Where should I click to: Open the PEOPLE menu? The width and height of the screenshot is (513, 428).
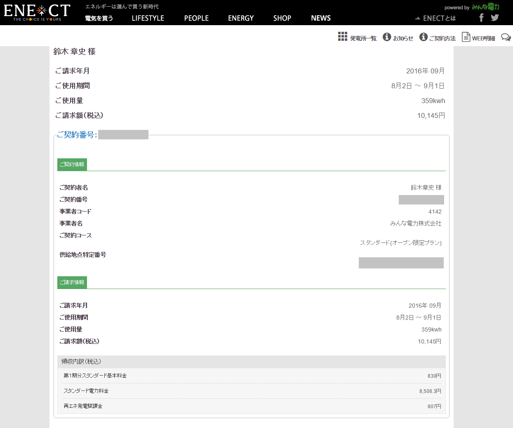196,18
